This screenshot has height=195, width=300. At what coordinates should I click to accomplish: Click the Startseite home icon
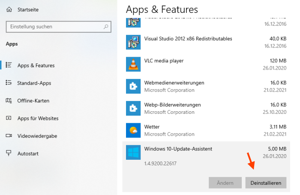click(x=9, y=9)
